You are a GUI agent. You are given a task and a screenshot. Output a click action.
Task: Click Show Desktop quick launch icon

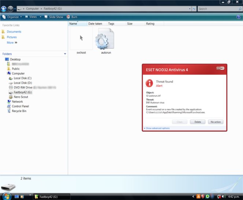[x=16, y=197]
